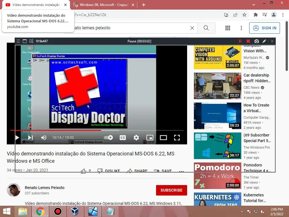Click the DISLIKE button
The width and height of the screenshot is (289, 217).
click(109, 171)
